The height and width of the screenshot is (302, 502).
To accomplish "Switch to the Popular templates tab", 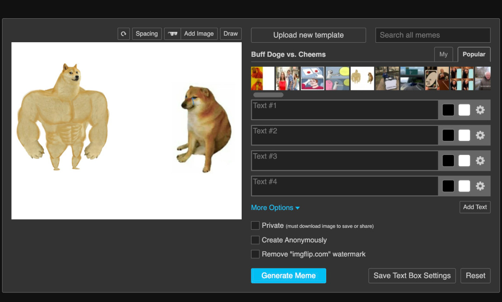I will click(474, 54).
